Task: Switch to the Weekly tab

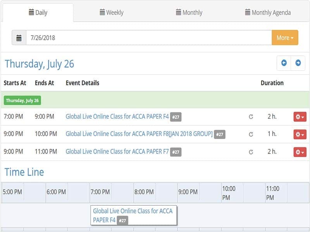Action: point(112,12)
